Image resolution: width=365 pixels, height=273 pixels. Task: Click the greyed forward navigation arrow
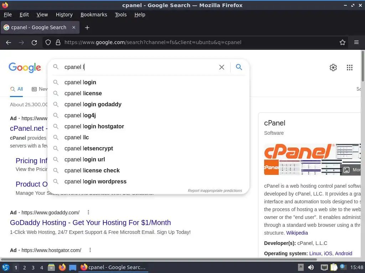(x=21, y=43)
